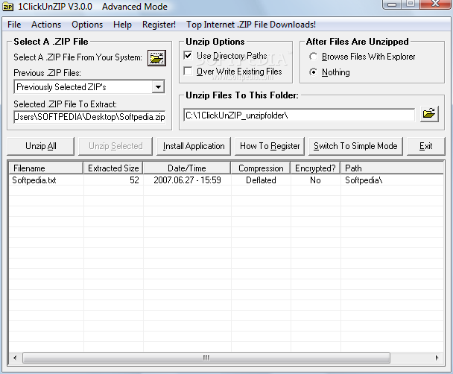Enable Over Write Existing Files checkbox
The height and width of the screenshot is (374, 453).
pyautogui.click(x=188, y=71)
